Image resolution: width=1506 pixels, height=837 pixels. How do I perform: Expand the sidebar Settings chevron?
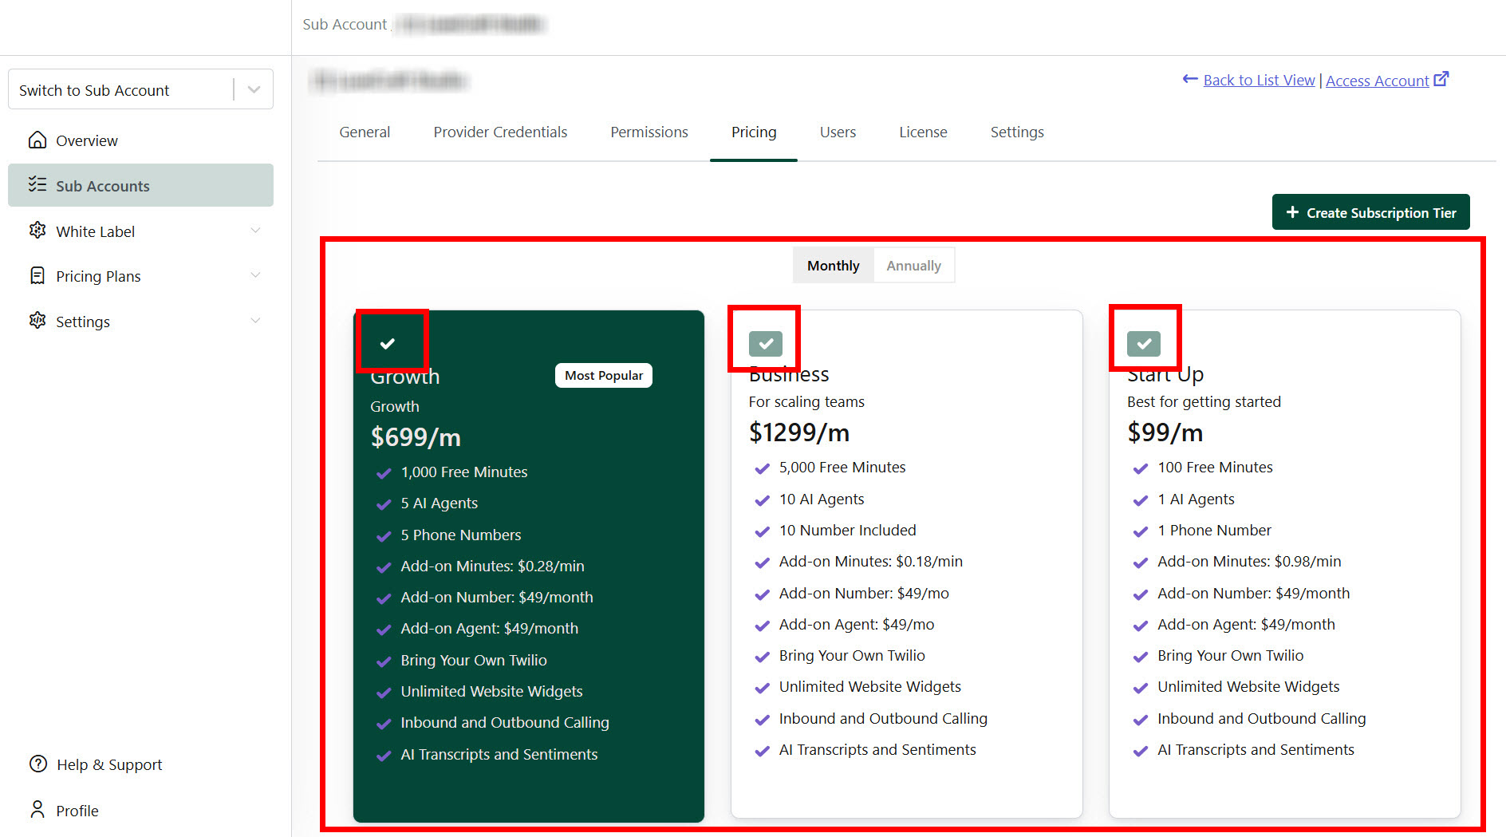coord(255,321)
